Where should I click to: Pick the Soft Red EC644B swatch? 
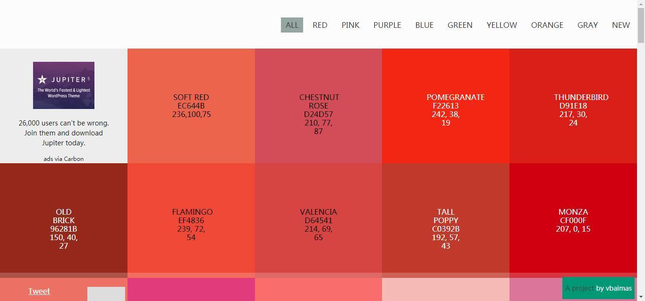coord(191,106)
